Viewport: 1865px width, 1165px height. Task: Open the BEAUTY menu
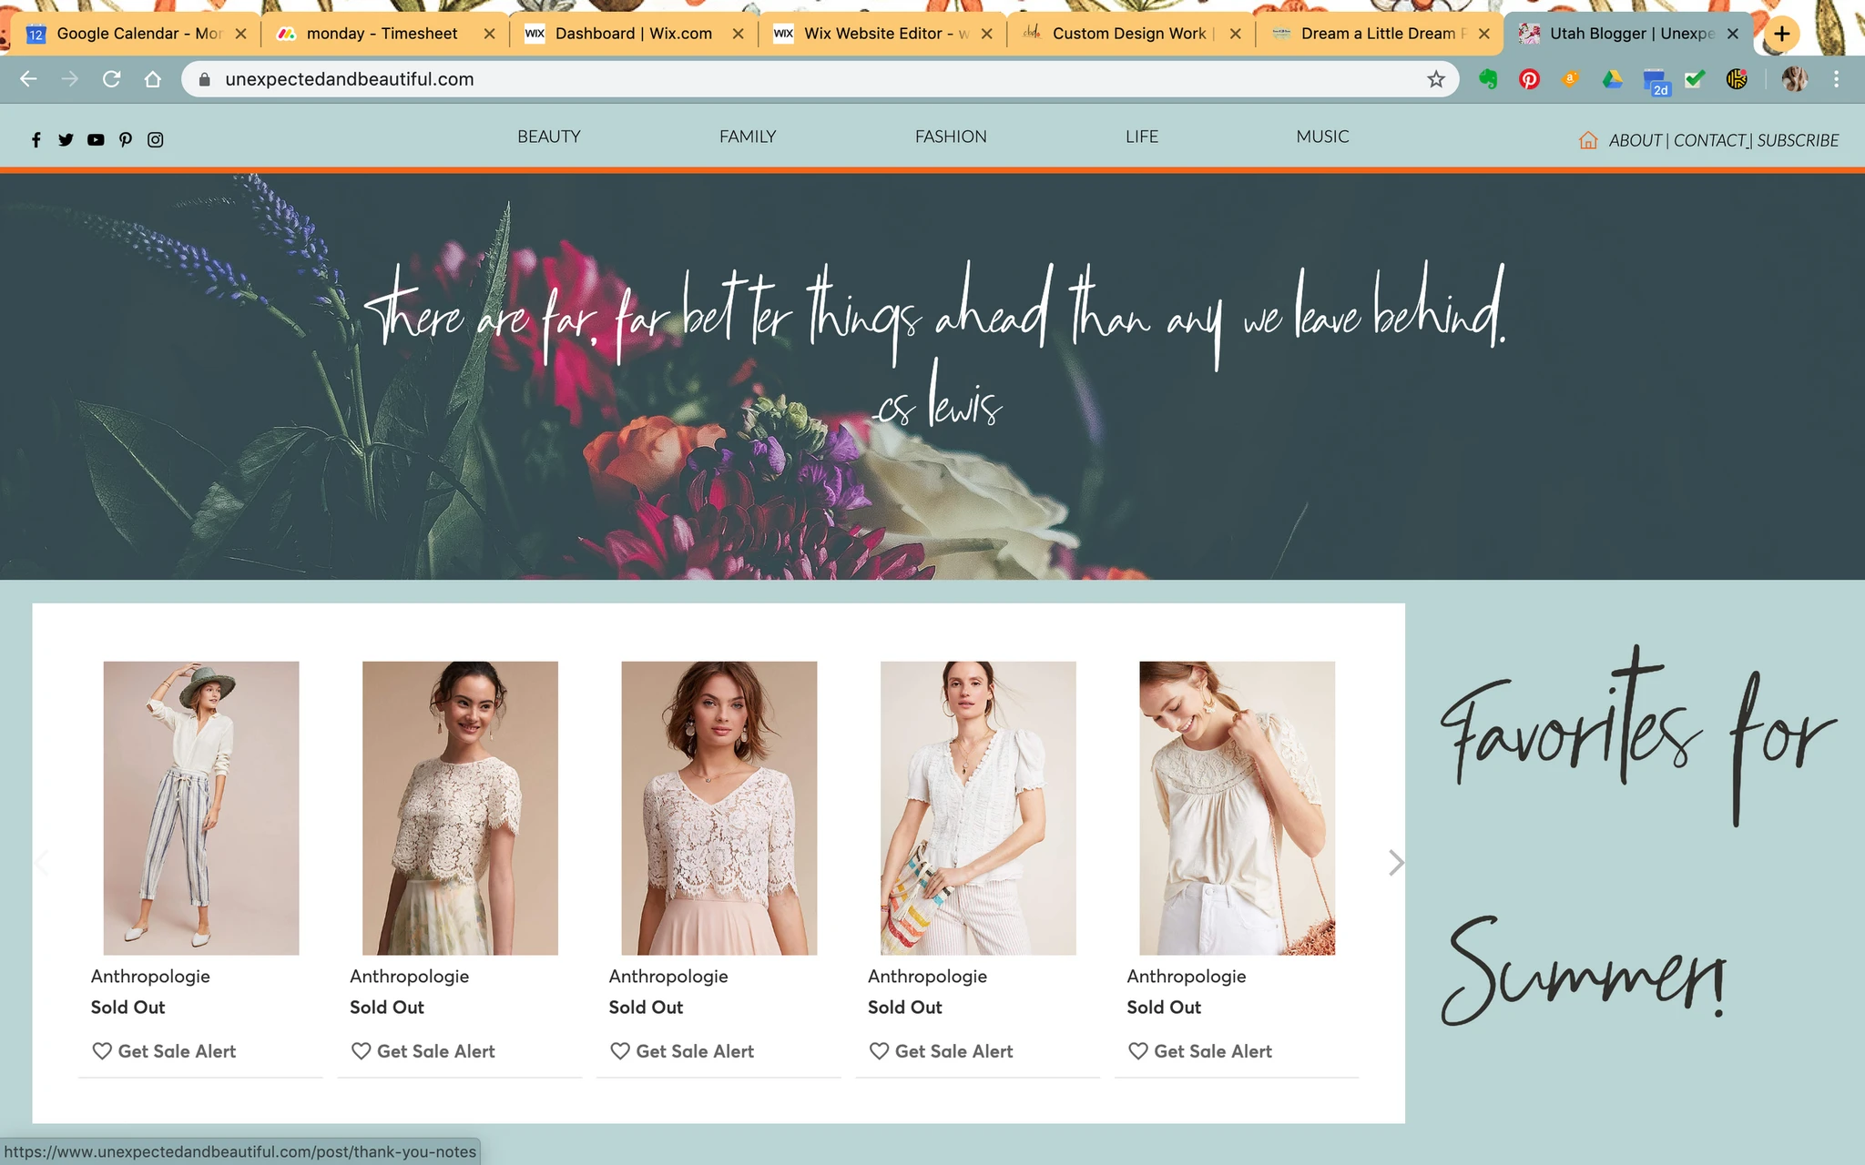click(x=549, y=137)
